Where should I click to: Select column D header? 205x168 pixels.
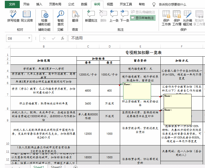(109, 46)
